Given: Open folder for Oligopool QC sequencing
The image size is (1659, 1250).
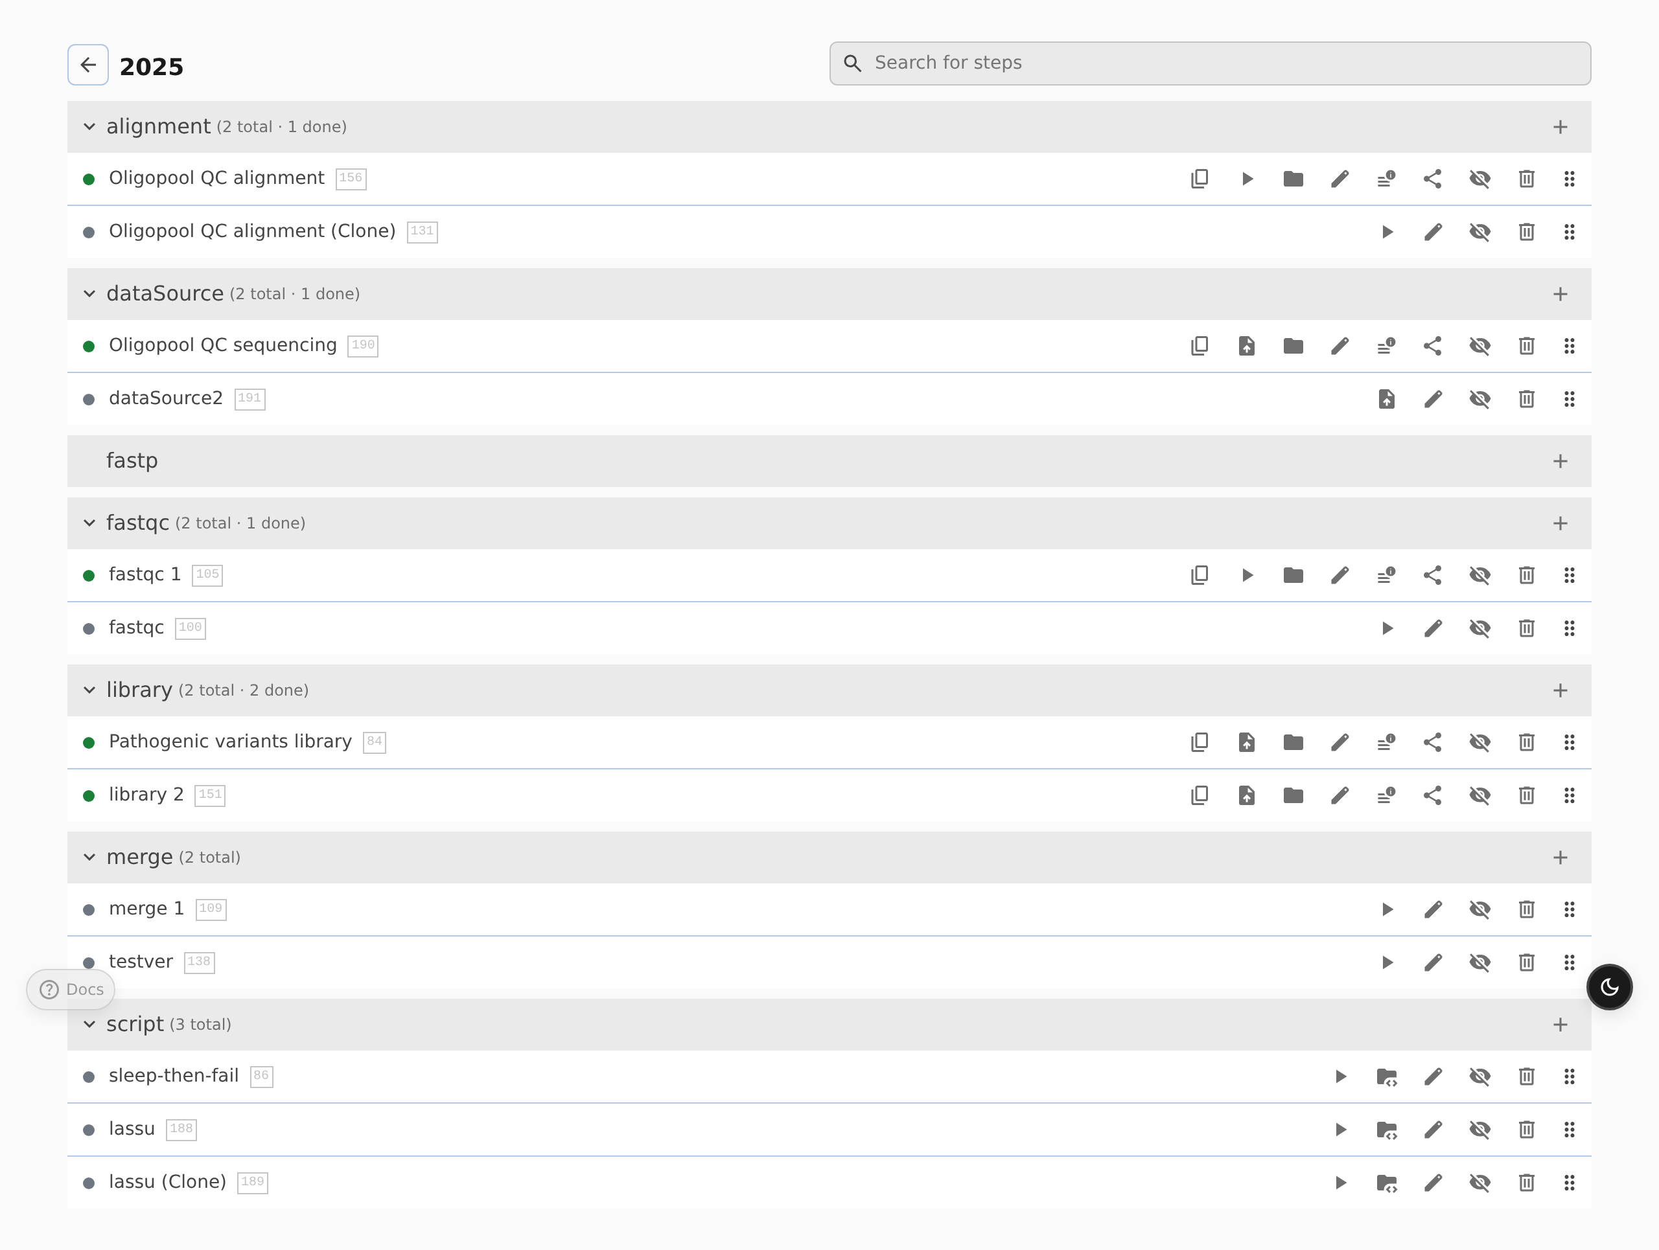Looking at the screenshot, I should [x=1293, y=345].
